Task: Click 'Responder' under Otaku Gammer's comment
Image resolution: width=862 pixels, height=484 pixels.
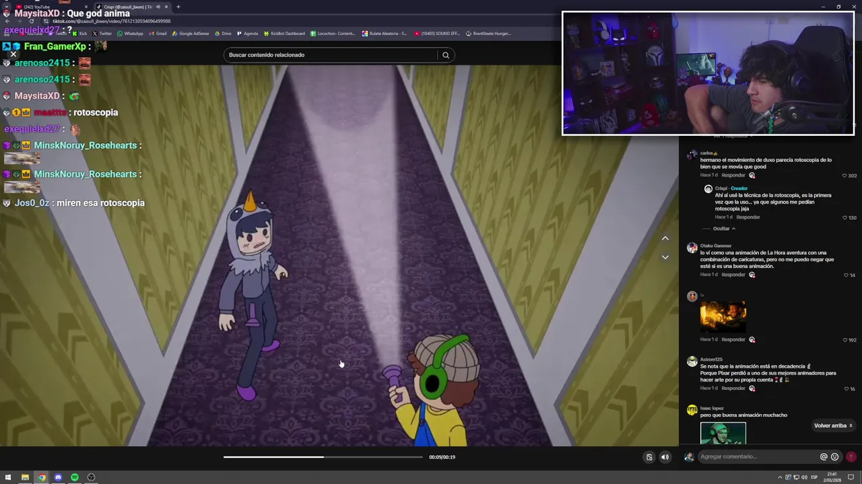Action: click(x=733, y=275)
